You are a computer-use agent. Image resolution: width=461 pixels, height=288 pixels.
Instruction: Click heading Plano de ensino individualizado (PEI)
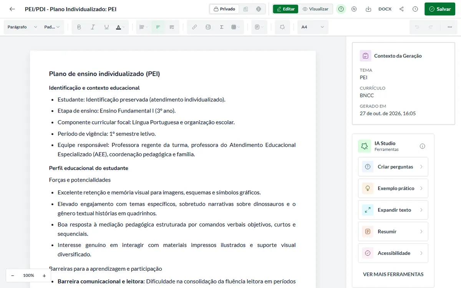tap(104, 74)
